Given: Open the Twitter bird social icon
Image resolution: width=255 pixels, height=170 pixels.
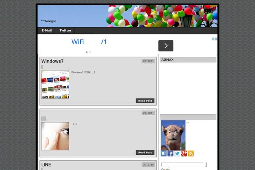Looking at the screenshot, I should pyautogui.click(x=177, y=153).
